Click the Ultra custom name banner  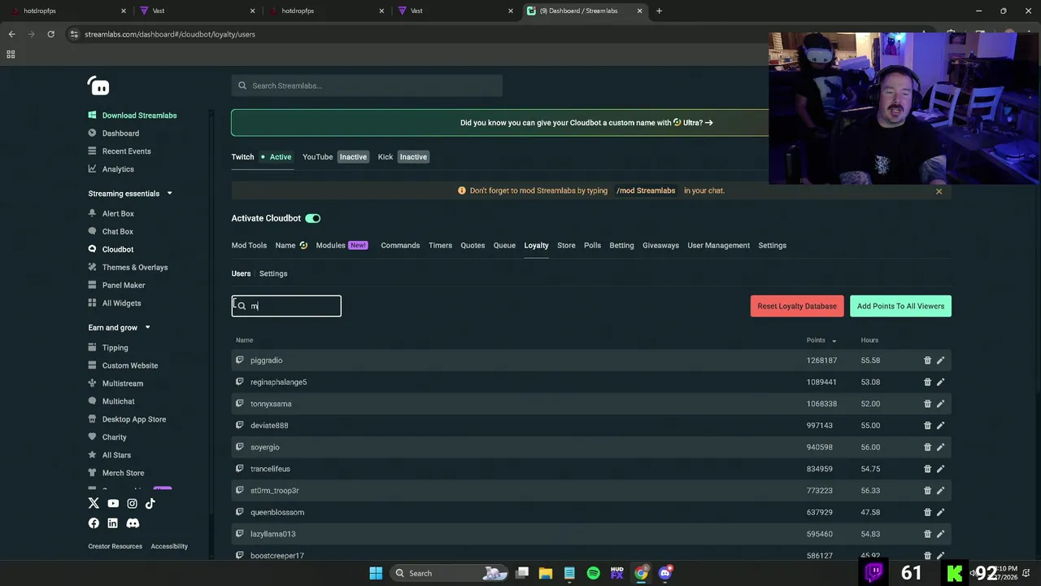(586, 123)
